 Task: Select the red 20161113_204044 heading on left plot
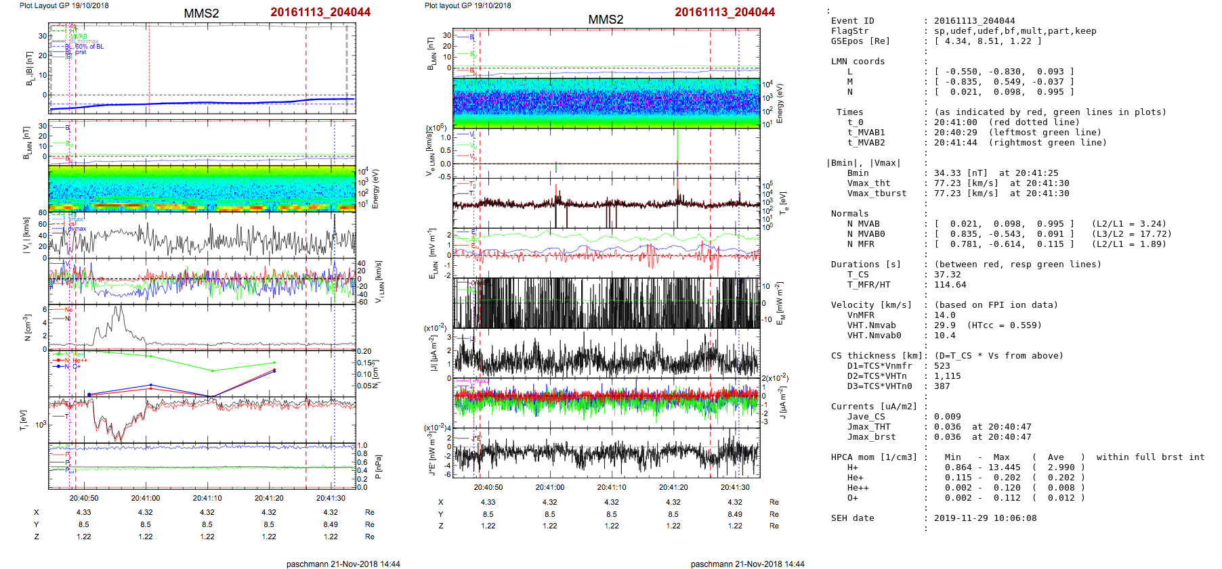coord(320,12)
